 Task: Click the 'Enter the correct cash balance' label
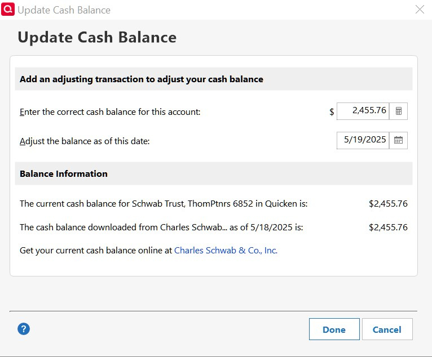pos(110,112)
